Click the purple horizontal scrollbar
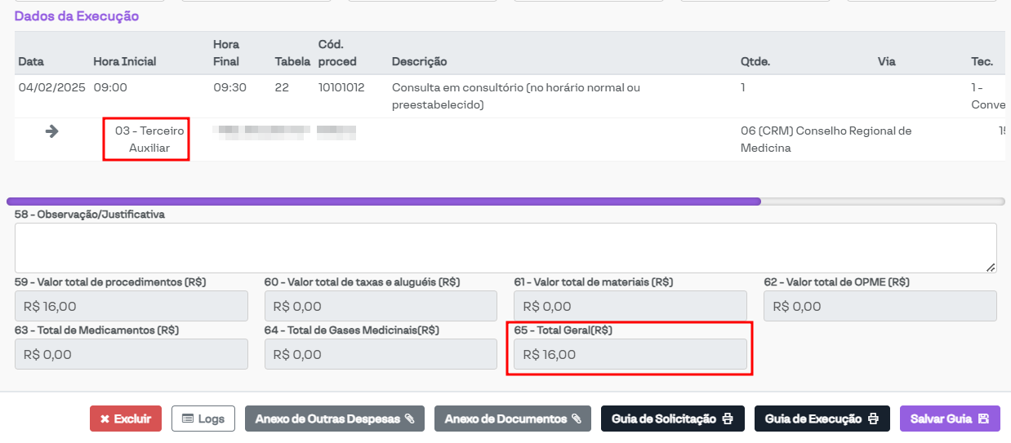 coord(384,201)
